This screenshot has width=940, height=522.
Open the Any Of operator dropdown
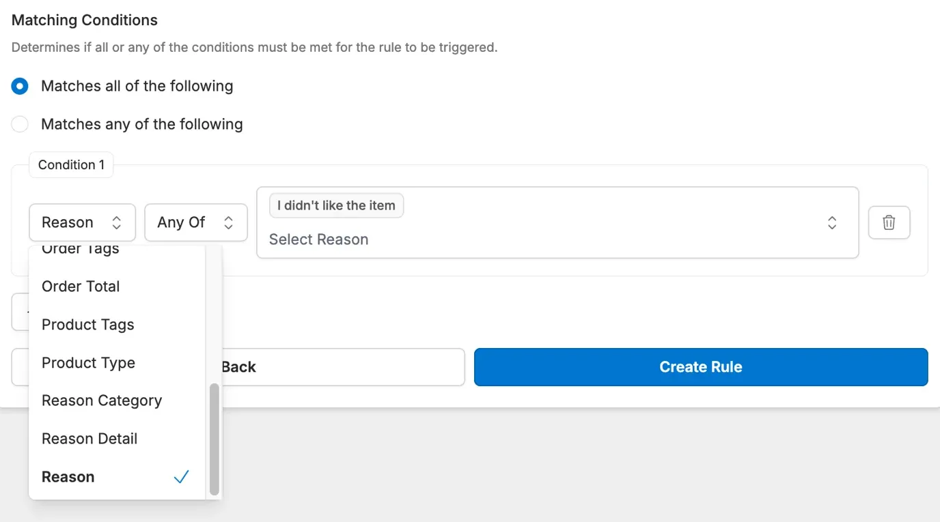point(196,222)
